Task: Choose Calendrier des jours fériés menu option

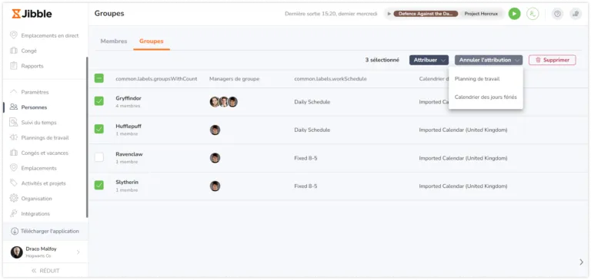Action: [x=486, y=97]
